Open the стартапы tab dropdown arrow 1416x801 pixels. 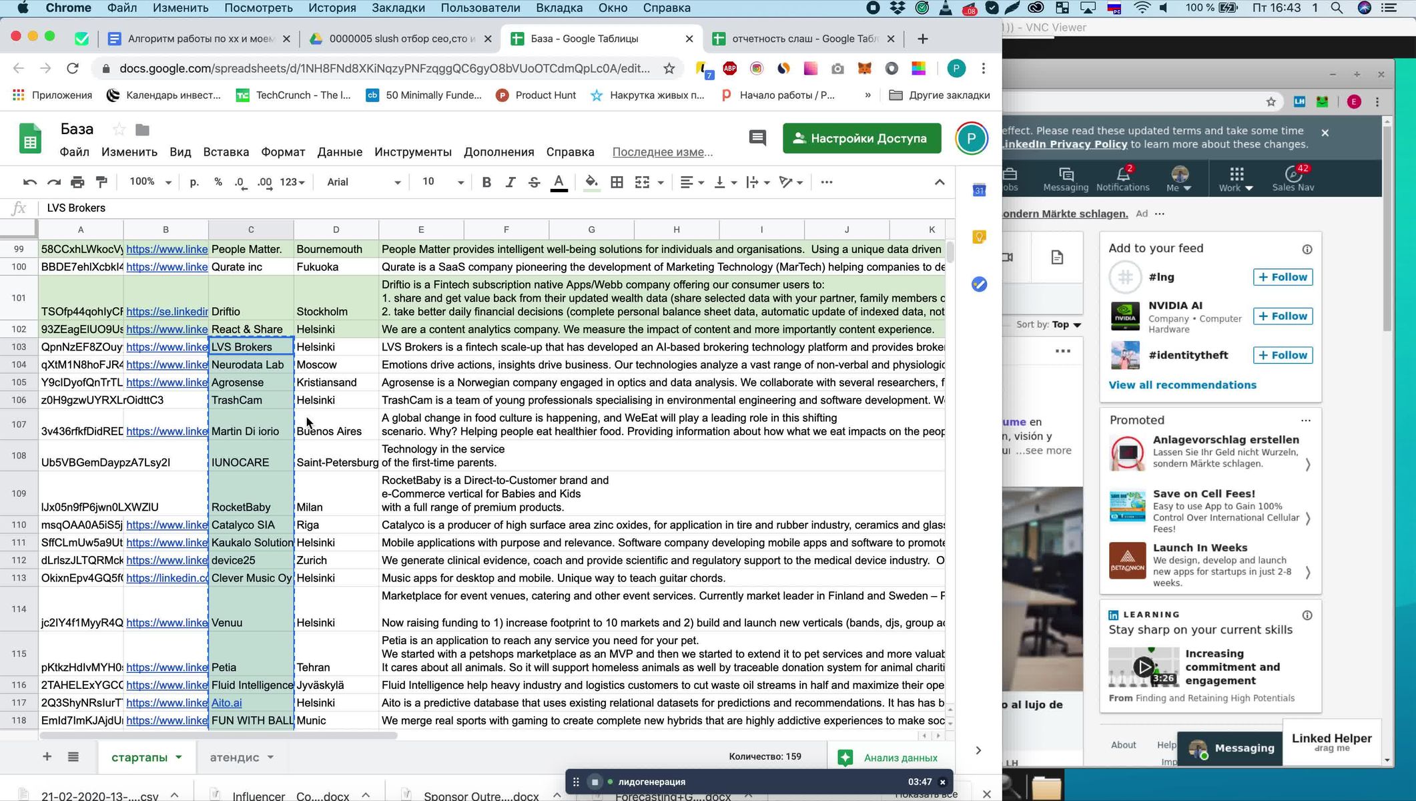(x=179, y=757)
